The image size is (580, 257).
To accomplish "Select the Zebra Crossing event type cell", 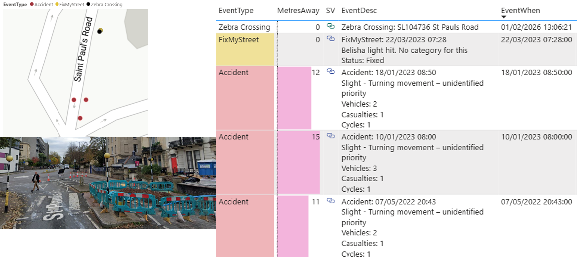I will (x=244, y=27).
